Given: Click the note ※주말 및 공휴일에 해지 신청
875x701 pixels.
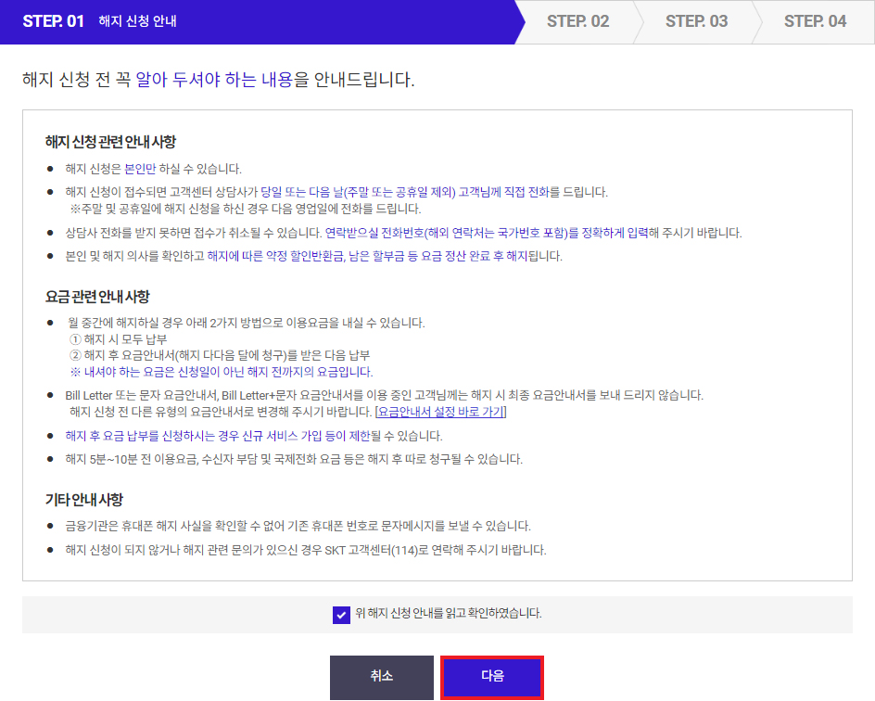Looking at the screenshot, I should coord(247,209).
